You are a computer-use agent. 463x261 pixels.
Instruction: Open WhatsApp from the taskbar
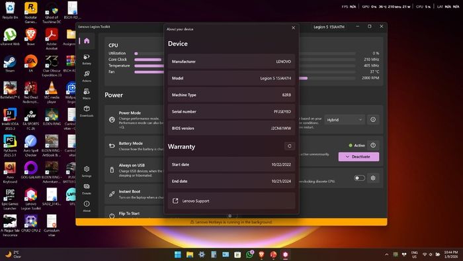pyautogui.click(x=249, y=254)
